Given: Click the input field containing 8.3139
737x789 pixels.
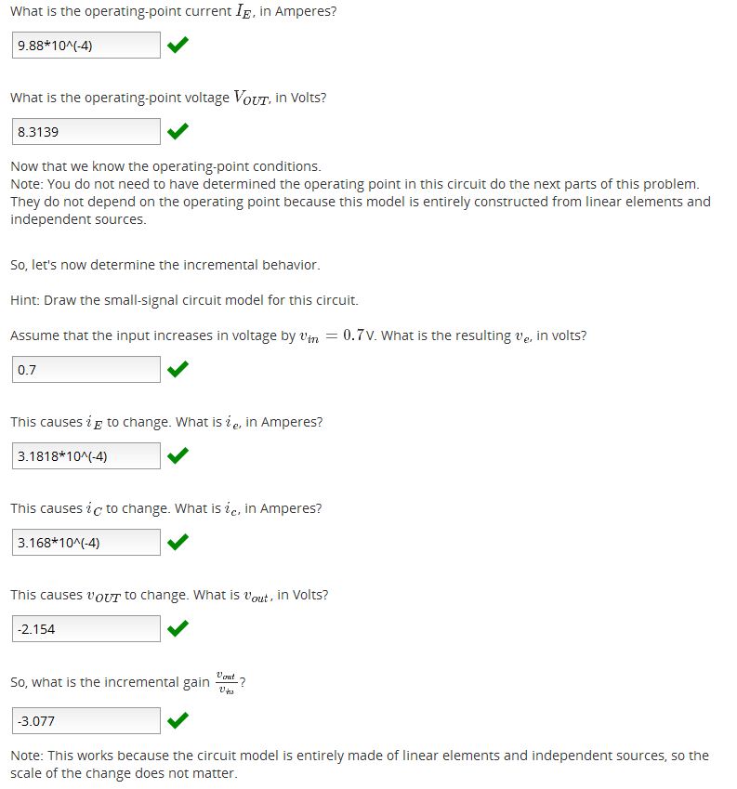Looking at the screenshot, I should 86,132.
